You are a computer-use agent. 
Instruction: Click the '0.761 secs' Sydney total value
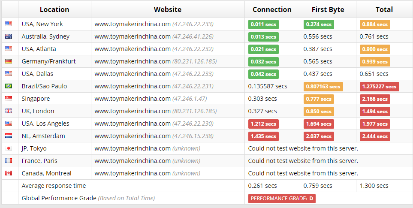(x=374, y=36)
